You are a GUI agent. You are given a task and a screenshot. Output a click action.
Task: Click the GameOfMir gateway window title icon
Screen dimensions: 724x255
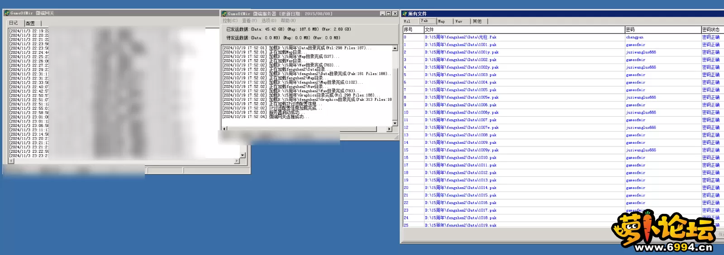[7, 13]
